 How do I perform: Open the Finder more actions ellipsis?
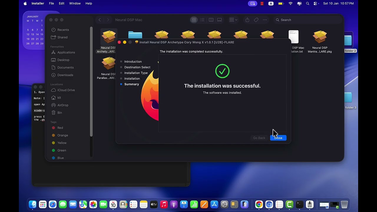pos(265,20)
